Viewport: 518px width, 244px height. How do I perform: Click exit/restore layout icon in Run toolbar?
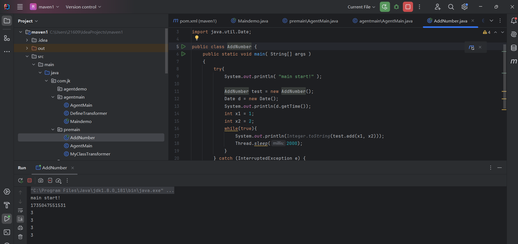pyautogui.click(x=50, y=180)
